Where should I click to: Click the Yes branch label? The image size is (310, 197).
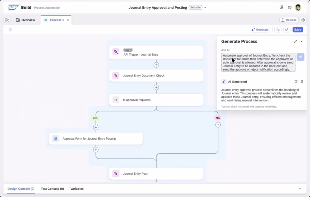tap(95, 118)
